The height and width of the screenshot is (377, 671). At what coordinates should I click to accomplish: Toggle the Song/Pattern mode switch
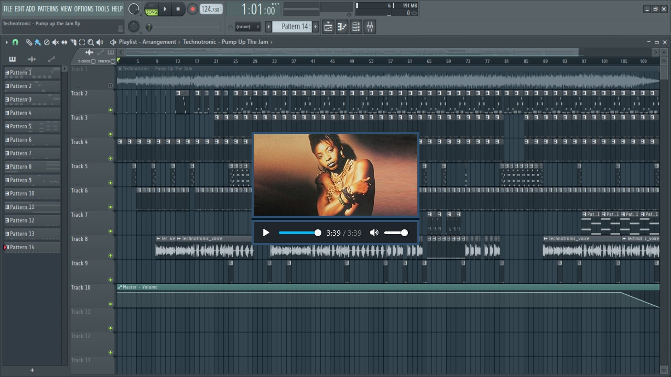click(151, 9)
